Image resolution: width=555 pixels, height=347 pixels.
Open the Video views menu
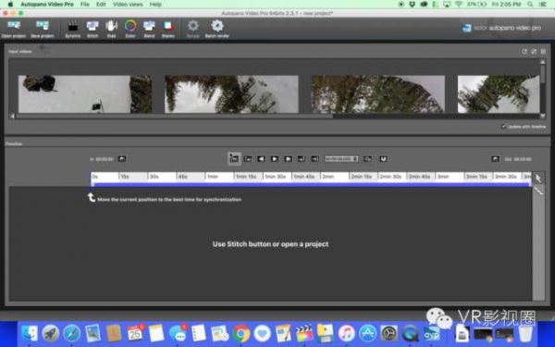pyautogui.click(x=128, y=5)
